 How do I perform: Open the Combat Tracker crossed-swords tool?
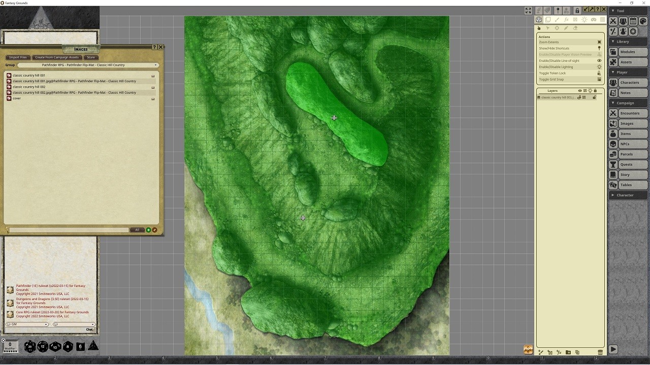[613, 21]
